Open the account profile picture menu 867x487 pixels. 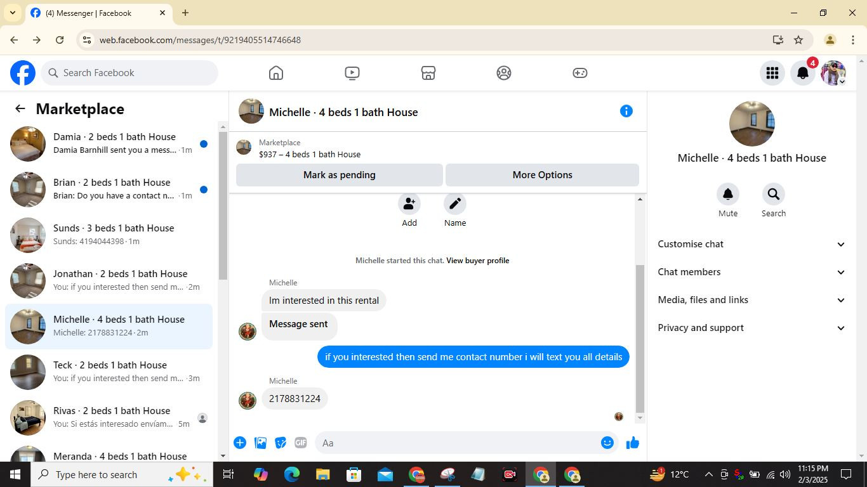833,73
